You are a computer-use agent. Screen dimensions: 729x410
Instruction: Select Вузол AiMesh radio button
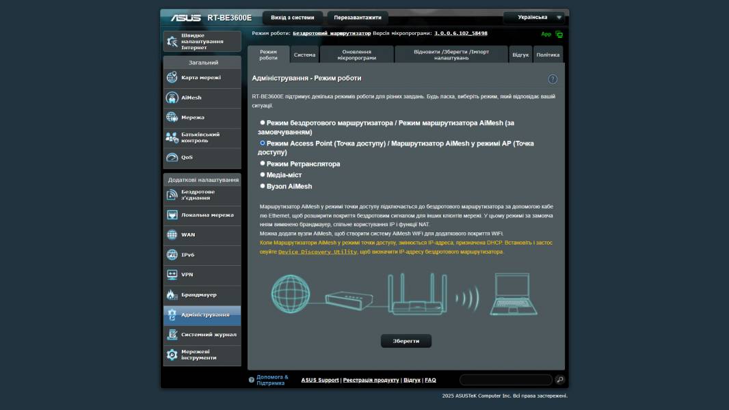262,186
